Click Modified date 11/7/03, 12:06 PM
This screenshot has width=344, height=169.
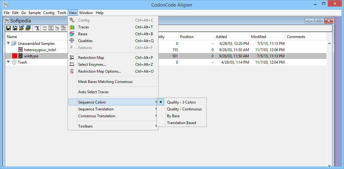point(270,50)
